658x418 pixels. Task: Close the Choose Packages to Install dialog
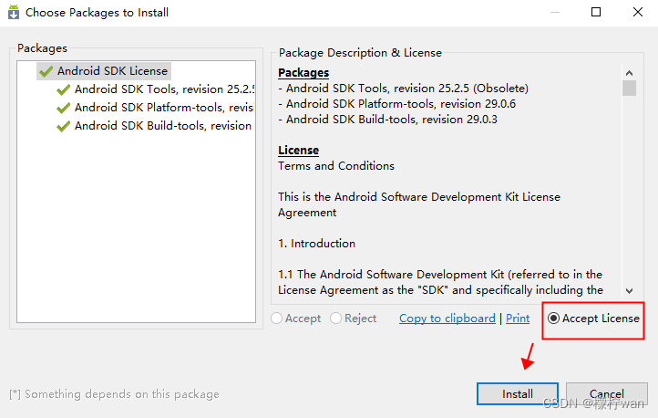tap(636, 13)
